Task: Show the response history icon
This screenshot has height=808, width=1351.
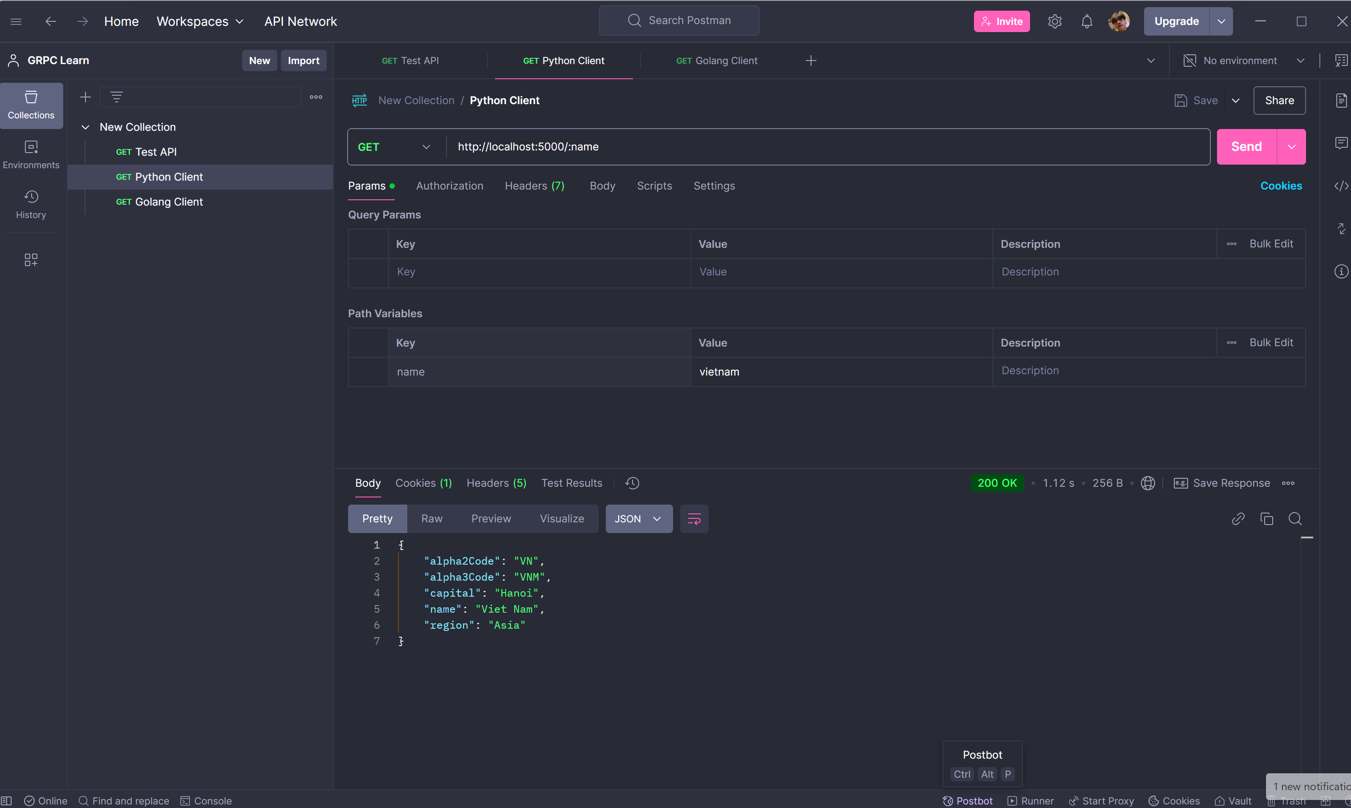Action: coord(632,483)
